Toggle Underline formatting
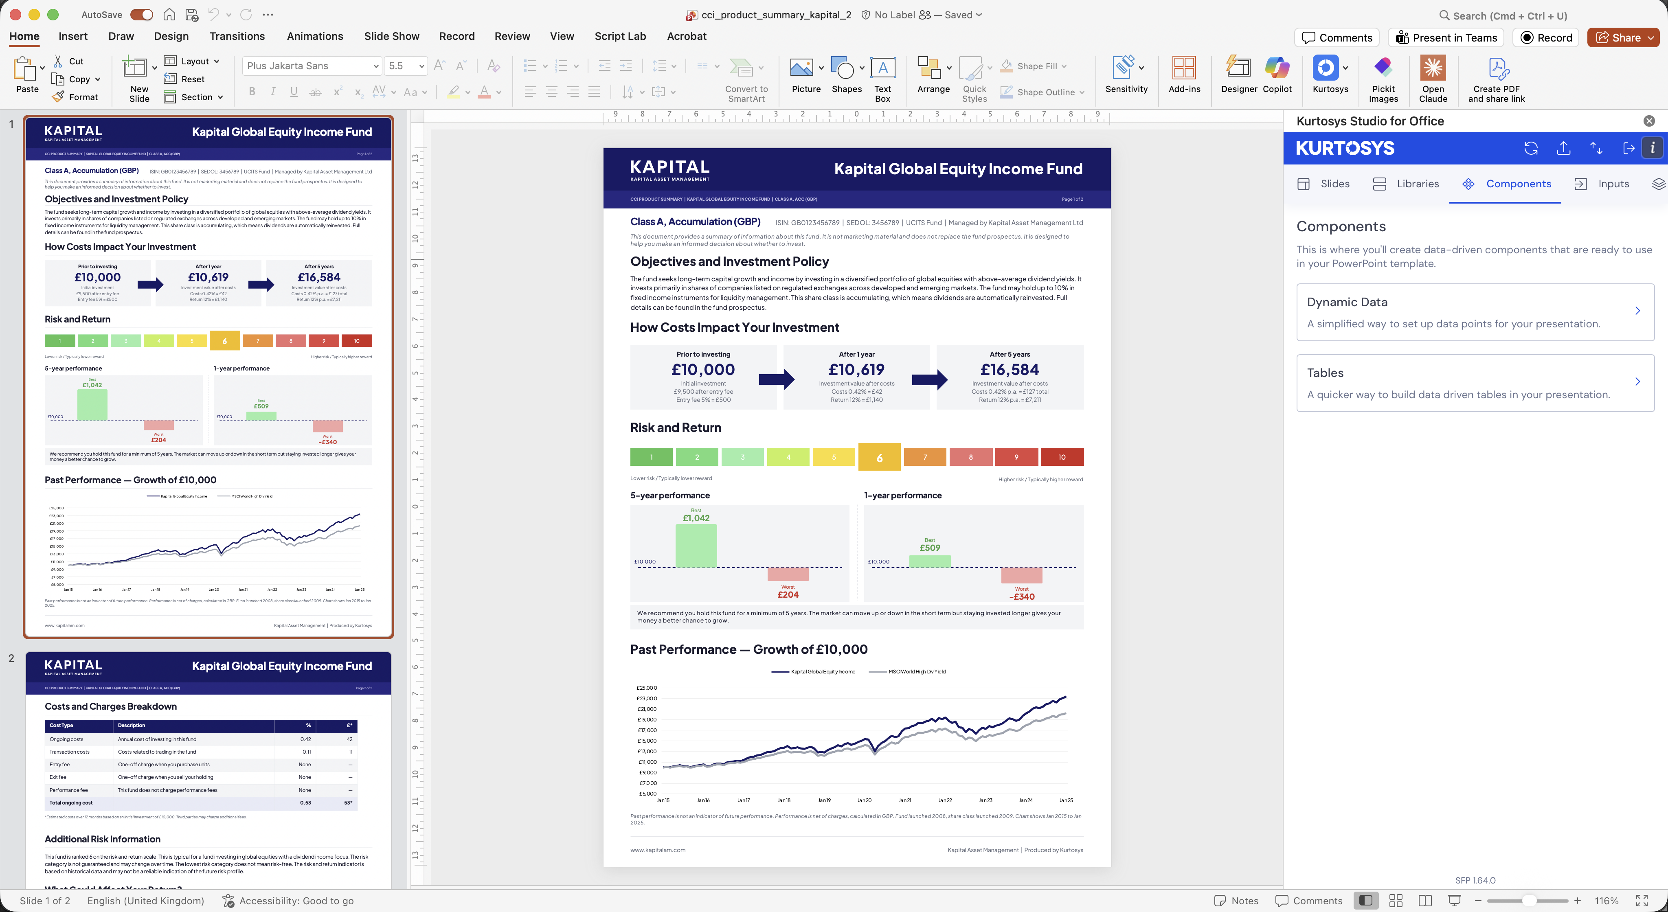The width and height of the screenshot is (1668, 912). pyautogui.click(x=294, y=92)
